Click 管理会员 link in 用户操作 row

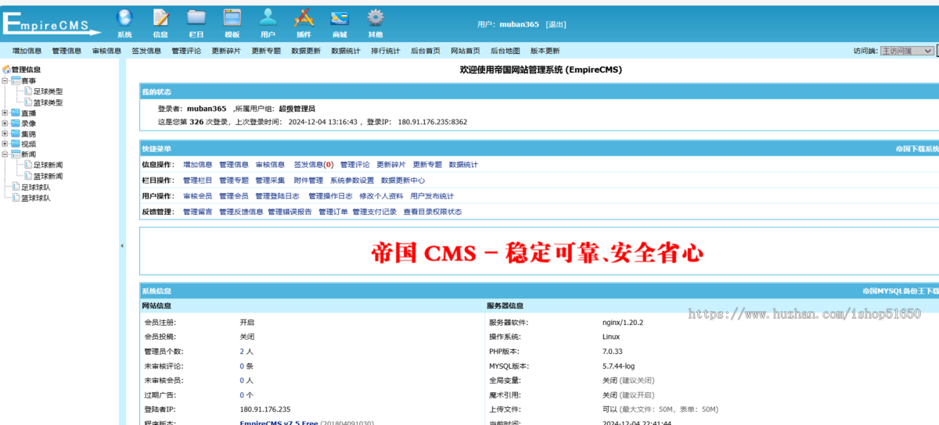pyautogui.click(x=233, y=196)
